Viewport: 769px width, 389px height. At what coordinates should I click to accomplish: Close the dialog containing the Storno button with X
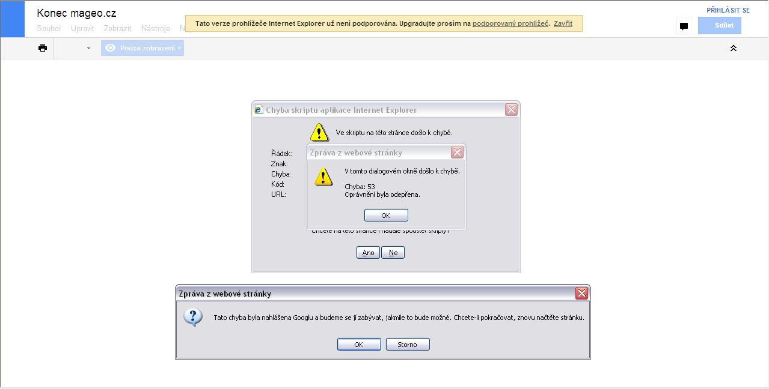click(x=581, y=293)
